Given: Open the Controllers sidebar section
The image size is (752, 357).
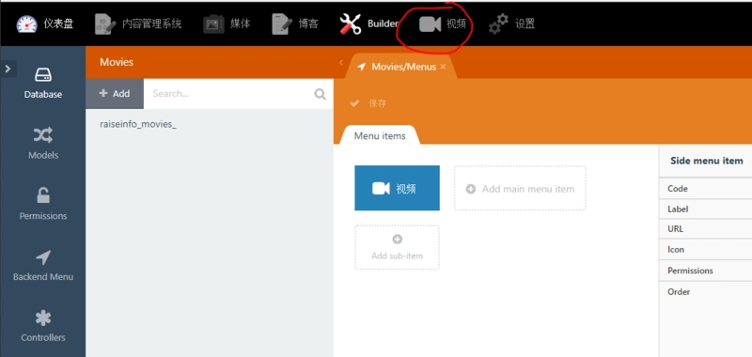Looking at the screenshot, I should [43, 326].
